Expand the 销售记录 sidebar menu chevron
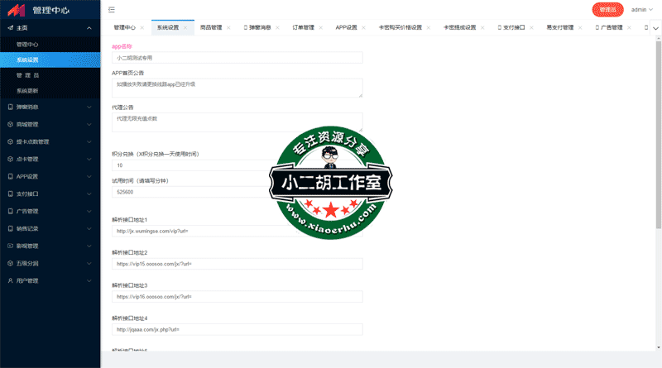662x368 pixels. coord(89,229)
